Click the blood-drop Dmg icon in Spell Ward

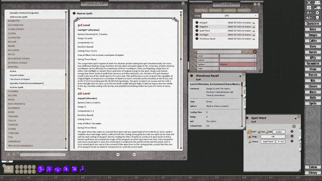(249, 136)
